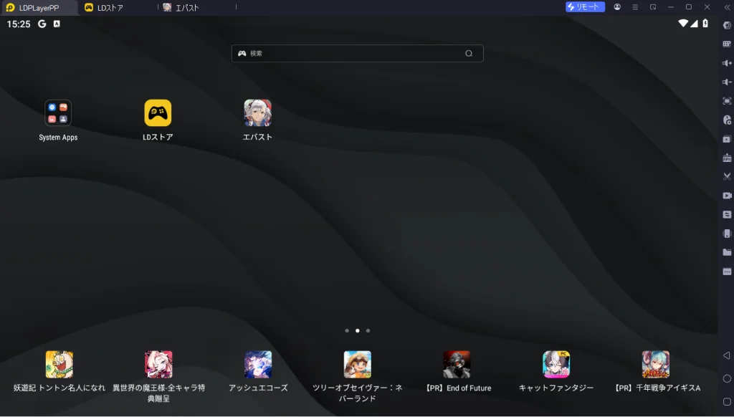The width and height of the screenshot is (734, 417).
Task: Open the user account icon
Action: [617, 7]
